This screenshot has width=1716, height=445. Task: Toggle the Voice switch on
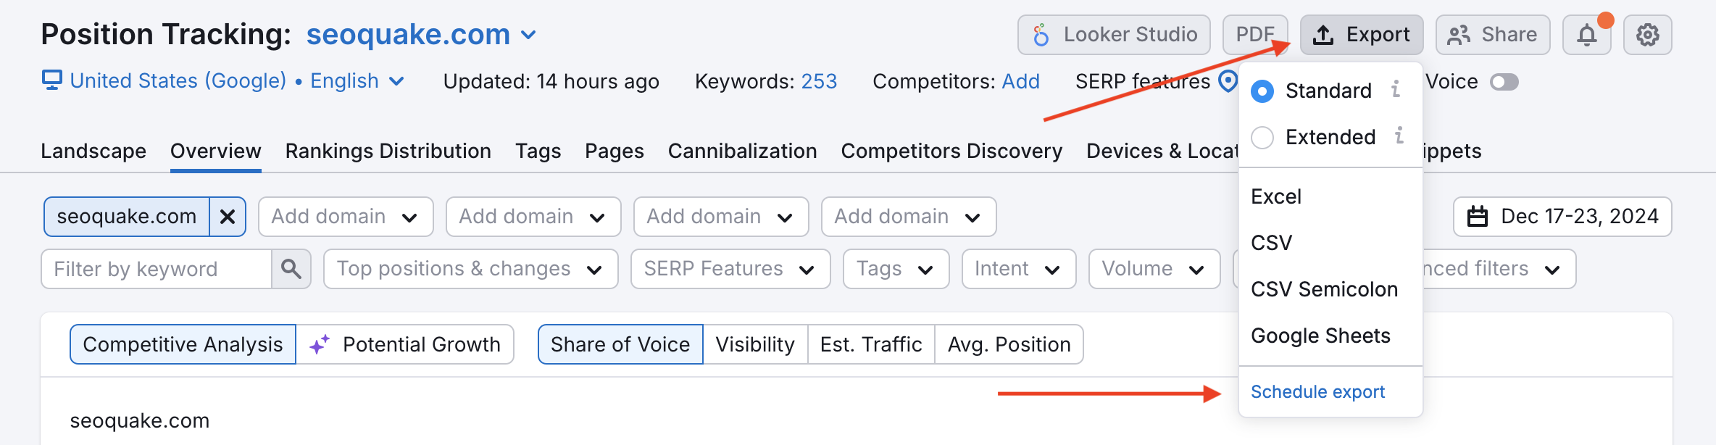tap(1504, 82)
